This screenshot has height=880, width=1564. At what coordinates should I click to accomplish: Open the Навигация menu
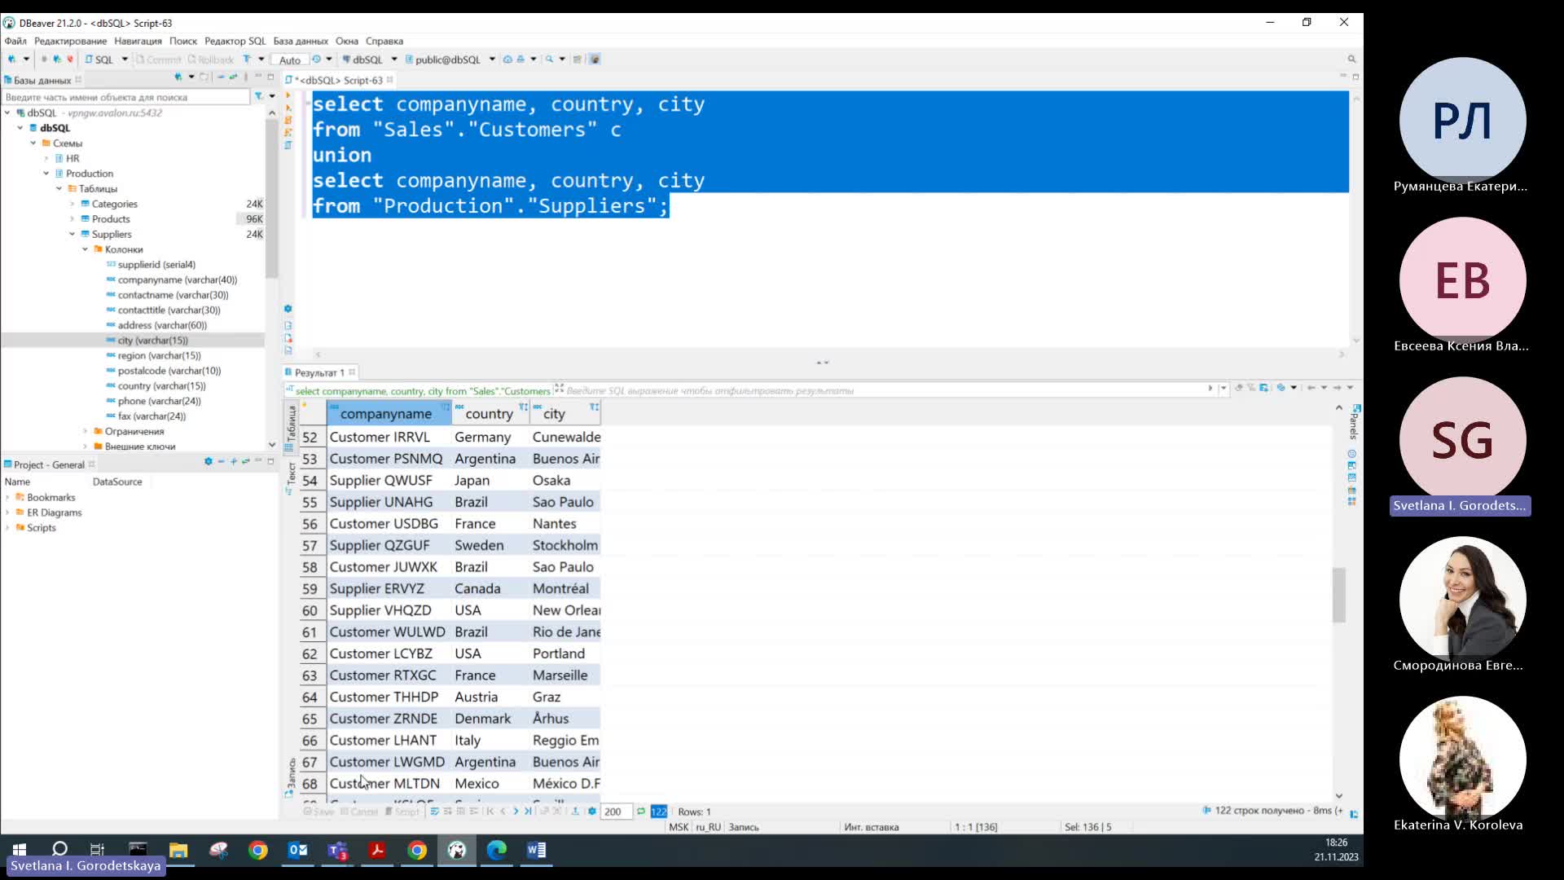tap(138, 41)
